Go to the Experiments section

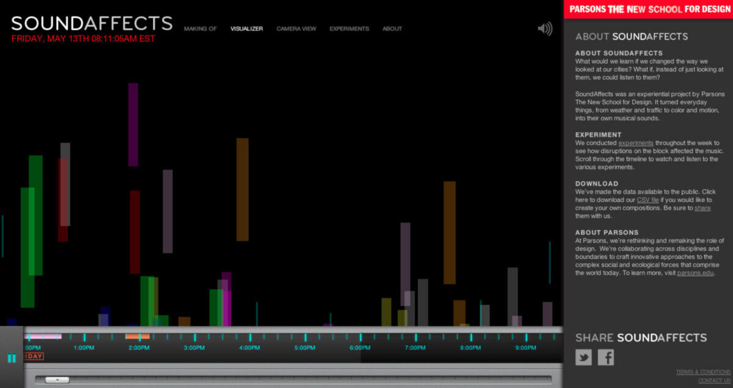pos(349,29)
